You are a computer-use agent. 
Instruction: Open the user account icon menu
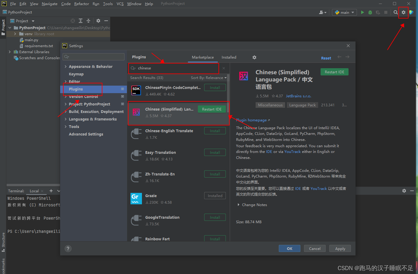[323, 12]
